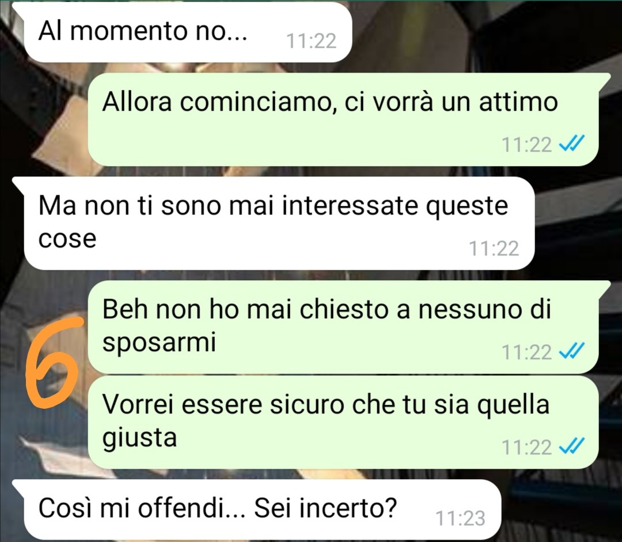The image size is (622, 542).
Task: Tap the read-receipt double check on 'Allora cominciamo'
Action: click(572, 144)
